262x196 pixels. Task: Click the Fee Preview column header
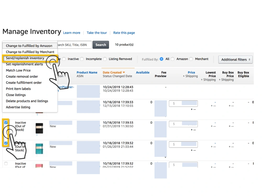(x=161, y=74)
